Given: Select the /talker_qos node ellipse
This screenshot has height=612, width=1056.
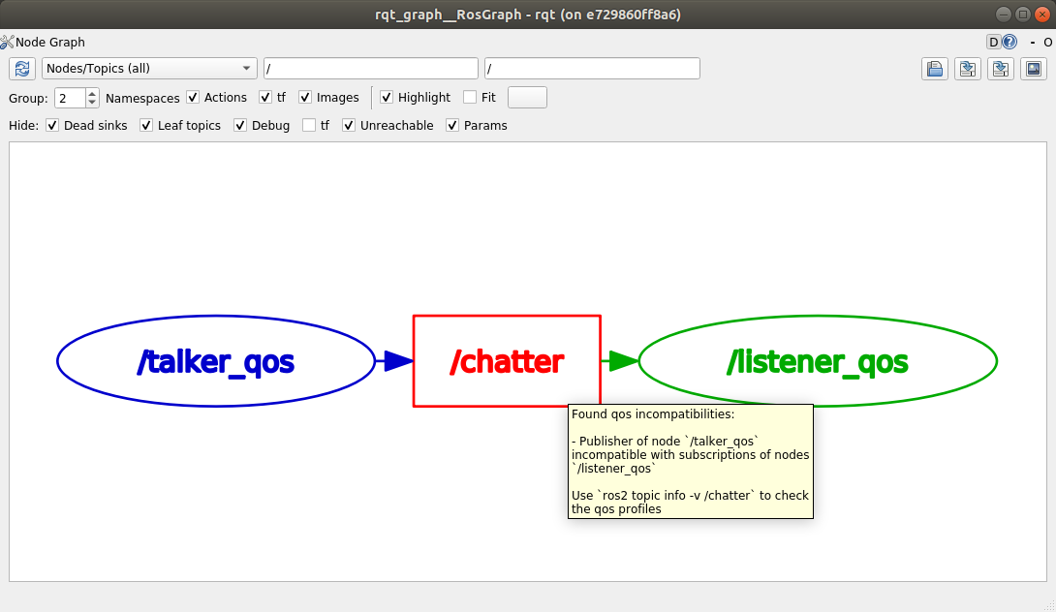Looking at the screenshot, I should [x=215, y=360].
